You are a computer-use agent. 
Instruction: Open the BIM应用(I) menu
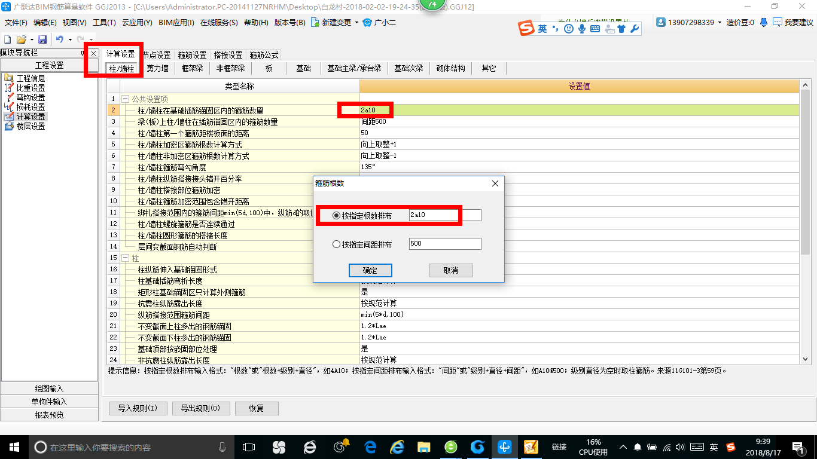click(176, 23)
